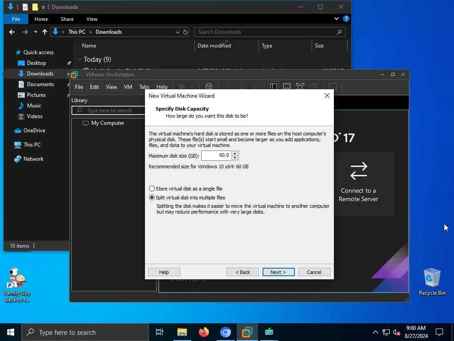
Task: Open Music in Explorer sidebar
Action: click(x=30, y=106)
